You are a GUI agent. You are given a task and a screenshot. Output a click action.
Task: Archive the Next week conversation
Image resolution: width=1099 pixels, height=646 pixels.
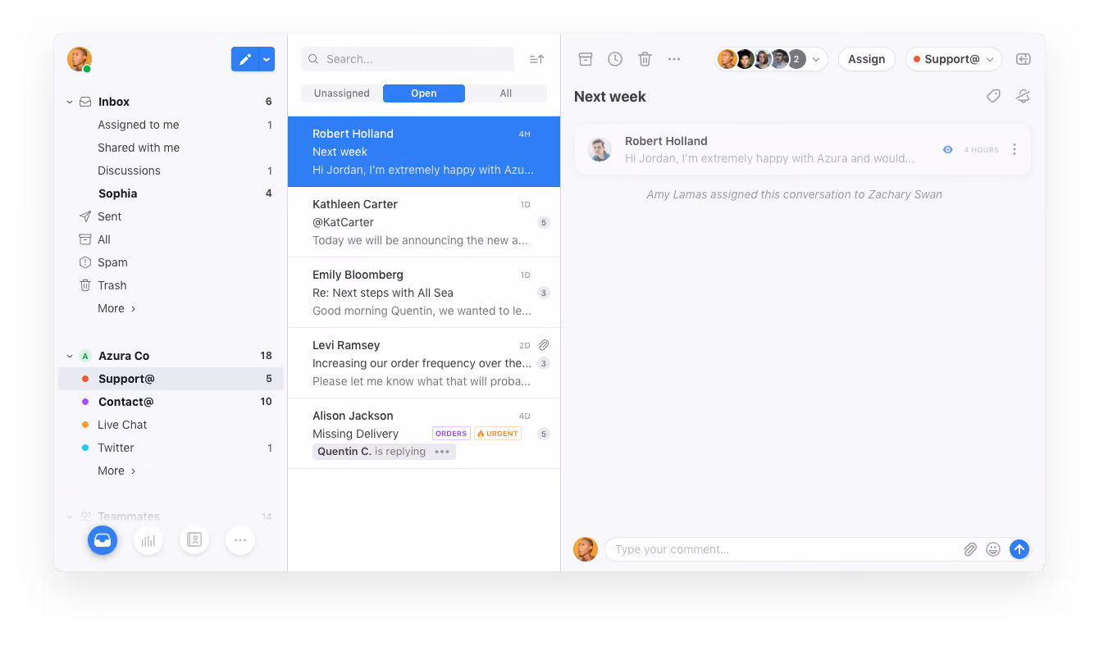coord(586,59)
